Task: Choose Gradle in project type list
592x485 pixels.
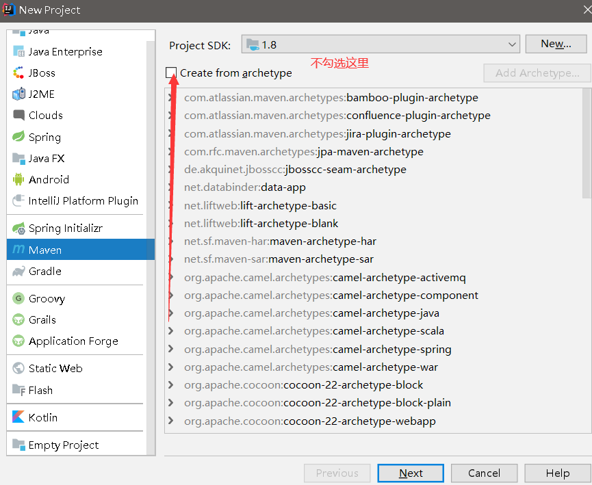Action: [77, 271]
